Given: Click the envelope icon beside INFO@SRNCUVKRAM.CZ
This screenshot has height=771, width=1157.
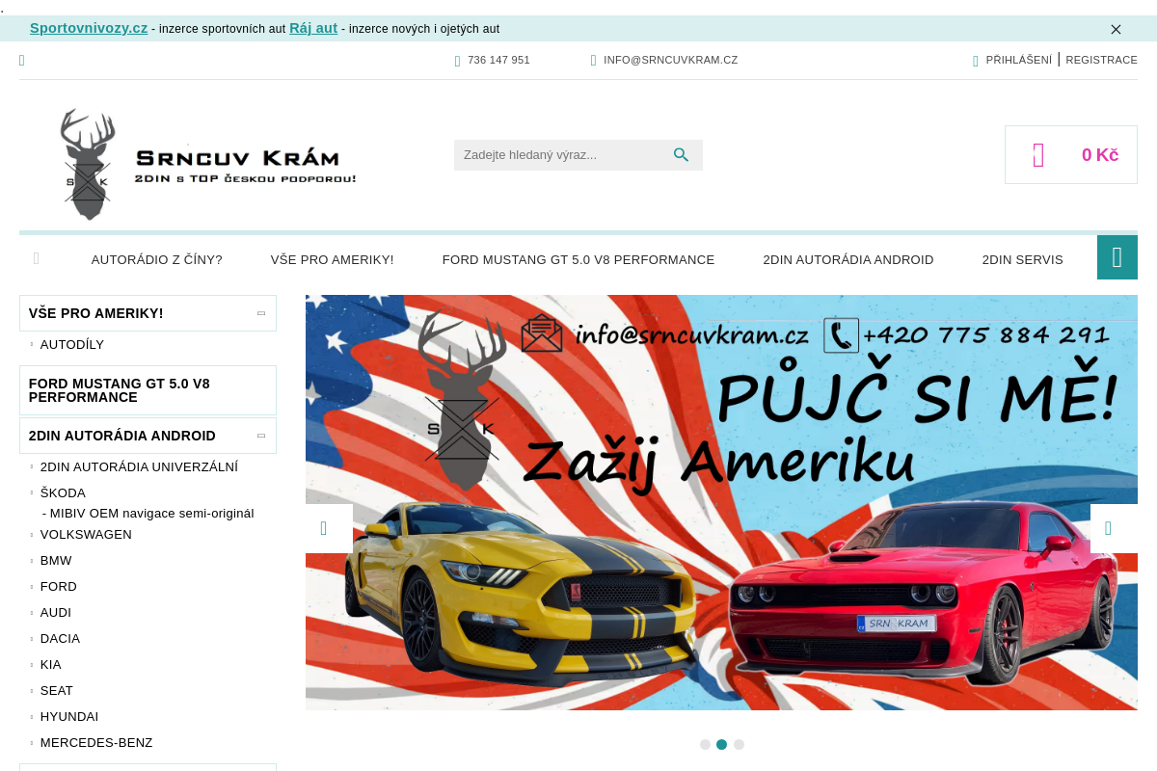Looking at the screenshot, I should pyautogui.click(x=594, y=60).
